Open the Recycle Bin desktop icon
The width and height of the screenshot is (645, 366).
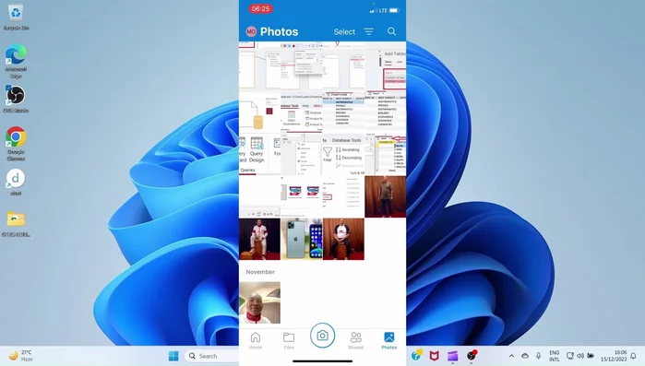click(x=16, y=18)
